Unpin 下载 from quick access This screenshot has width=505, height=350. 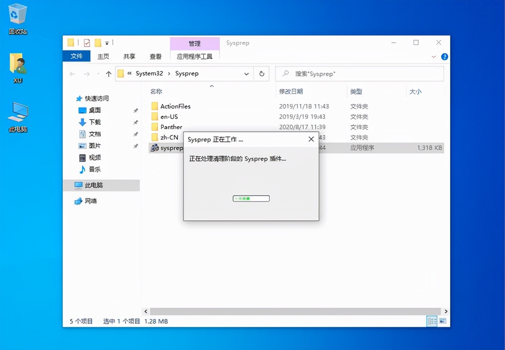click(x=136, y=122)
